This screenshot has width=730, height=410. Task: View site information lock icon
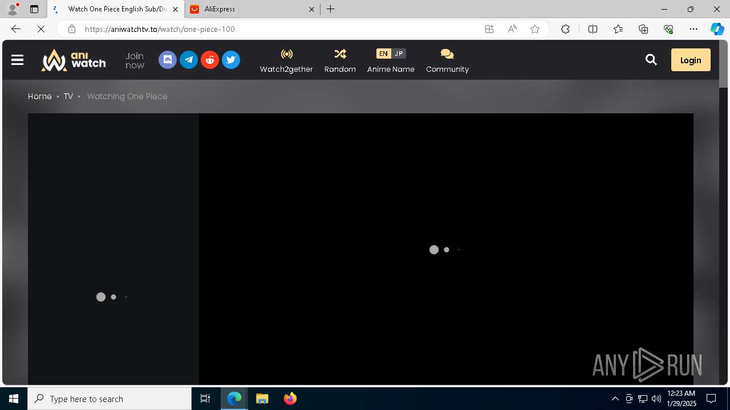72,29
